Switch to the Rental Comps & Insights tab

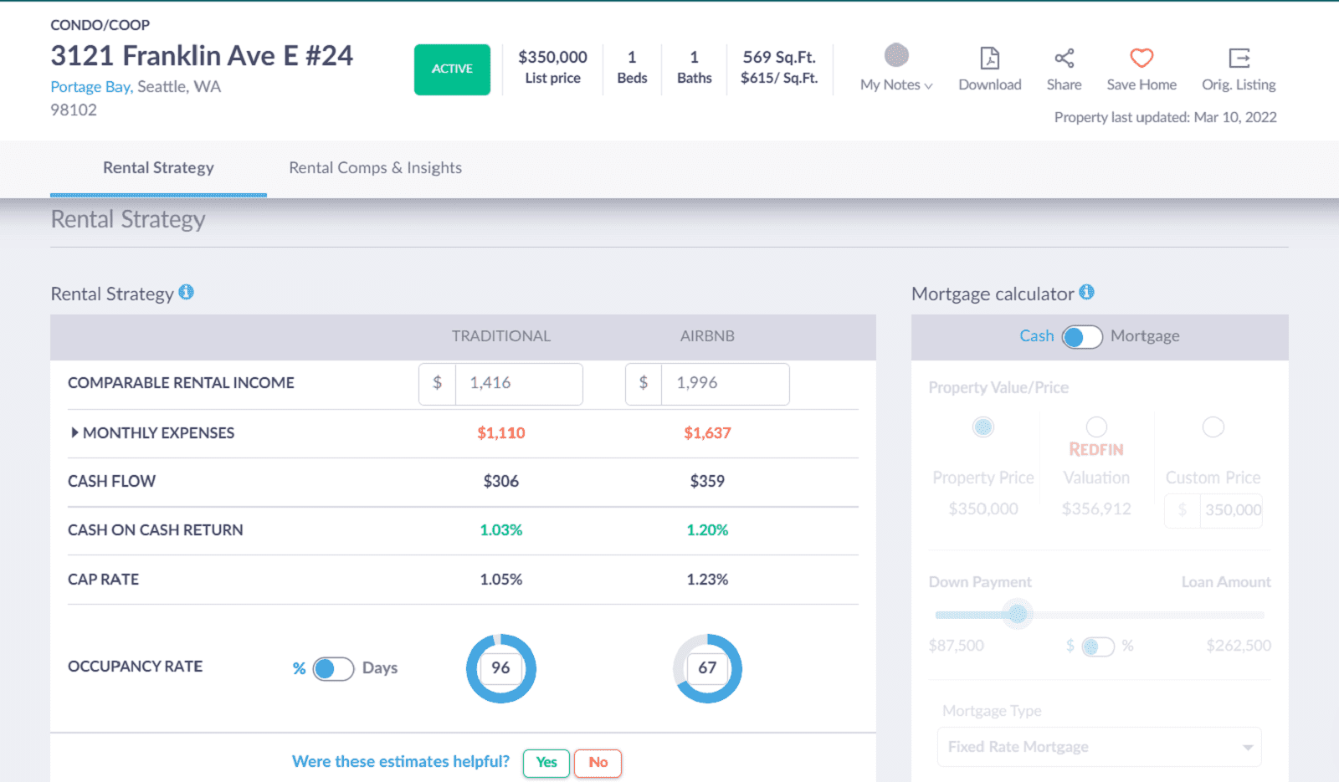point(375,167)
